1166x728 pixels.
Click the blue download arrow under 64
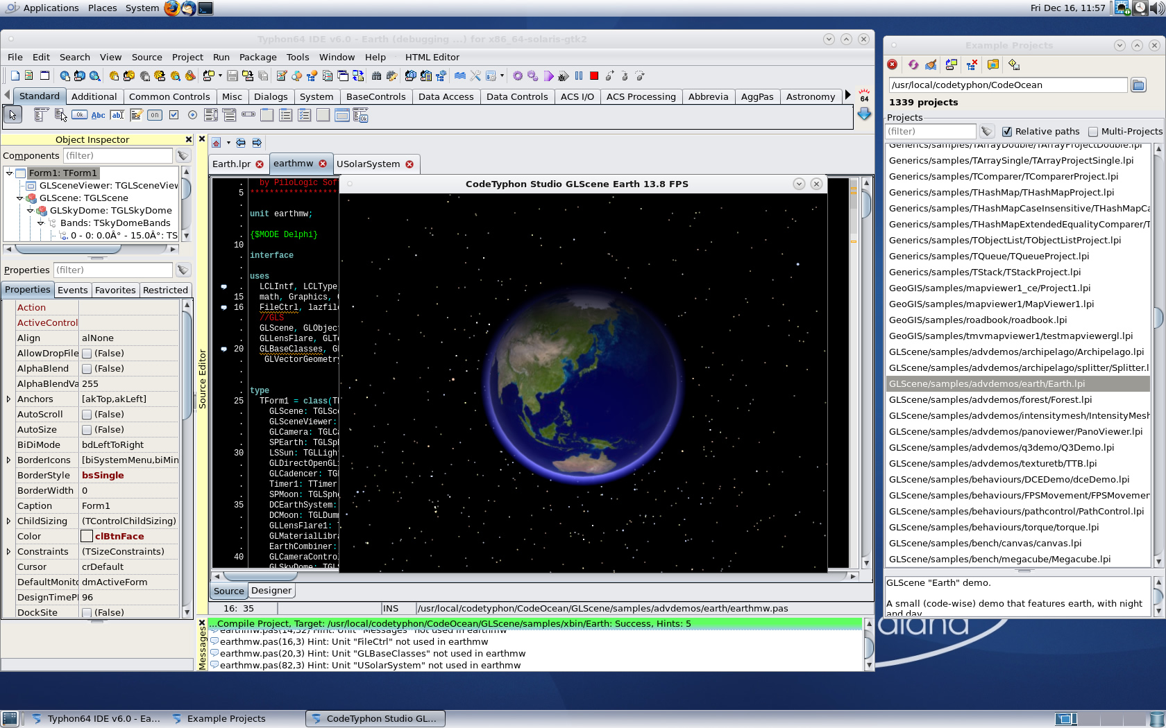click(864, 114)
